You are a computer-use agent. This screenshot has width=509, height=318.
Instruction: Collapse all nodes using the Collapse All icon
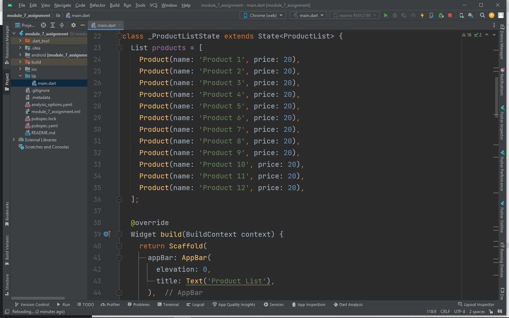(x=62, y=25)
